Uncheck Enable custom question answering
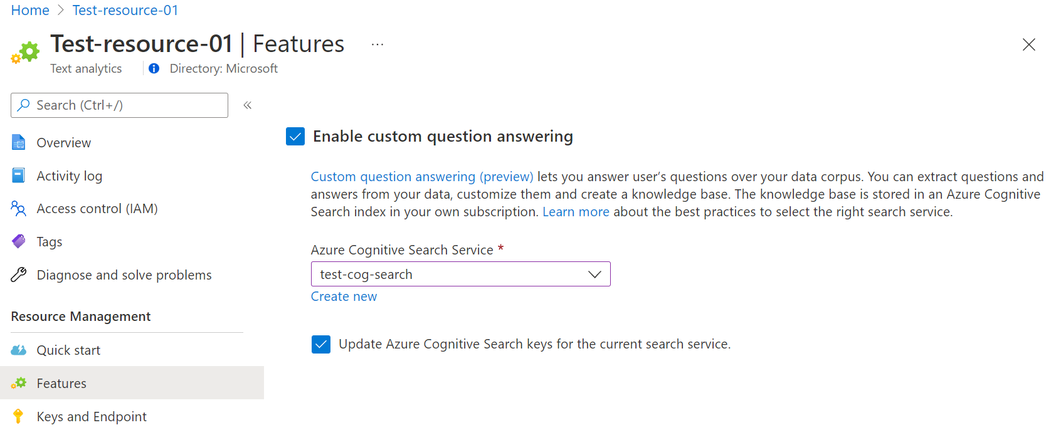 [x=295, y=136]
